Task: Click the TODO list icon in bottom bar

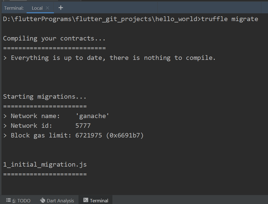Action: click(x=8, y=200)
